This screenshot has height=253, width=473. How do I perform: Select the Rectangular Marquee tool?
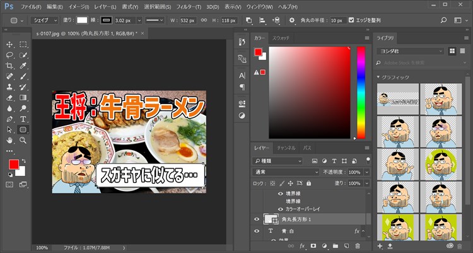click(23, 45)
